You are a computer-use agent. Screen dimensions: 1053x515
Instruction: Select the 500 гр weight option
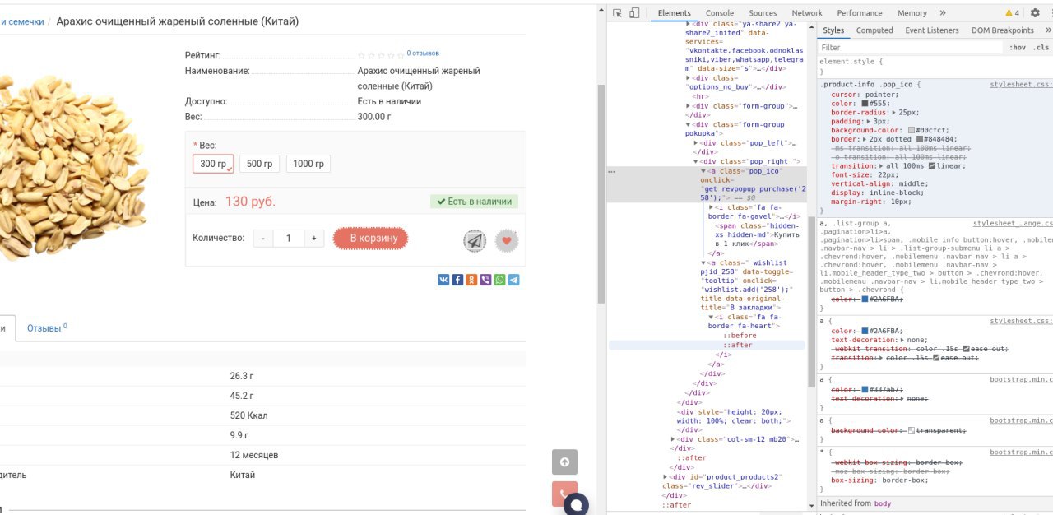260,164
